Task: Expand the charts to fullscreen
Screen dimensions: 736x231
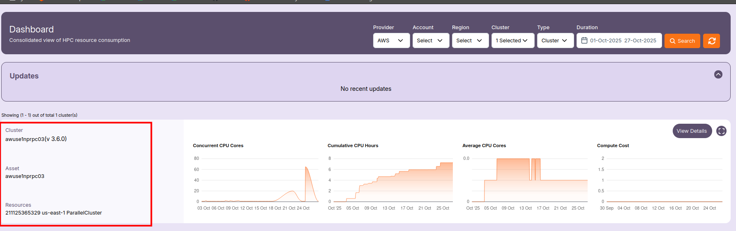Action: [x=721, y=131]
